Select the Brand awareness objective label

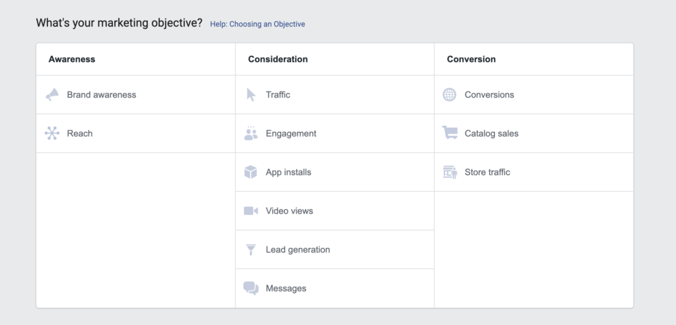coord(101,95)
